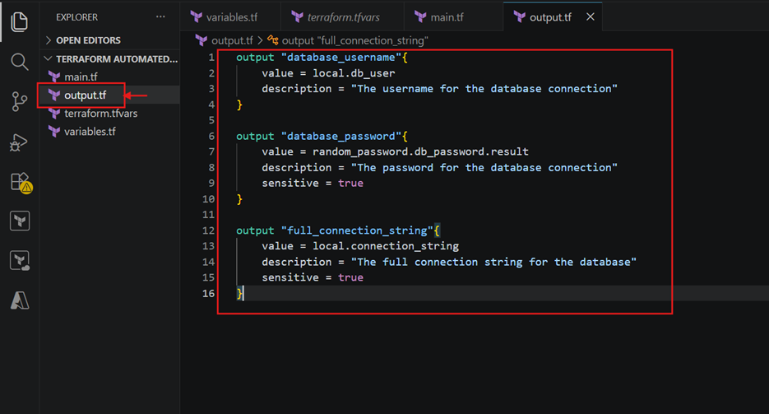
Task: Open output.tf in the file explorer
Action: pos(110,95)
